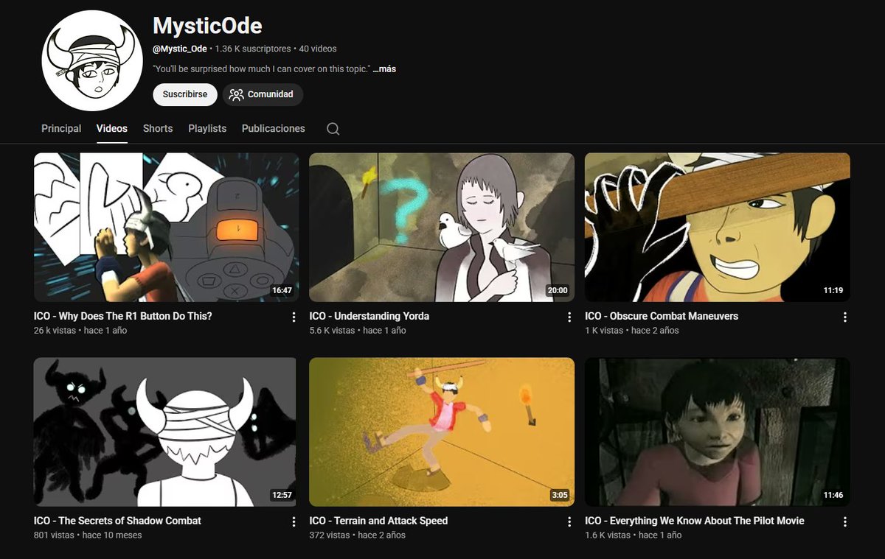Click the 11:46 duration badge
885x559 pixels.
click(x=833, y=496)
